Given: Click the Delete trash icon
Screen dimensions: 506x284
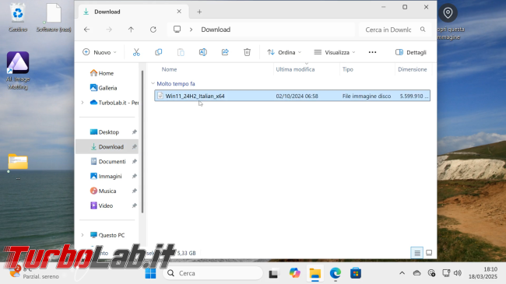Looking at the screenshot, I should pos(247,52).
